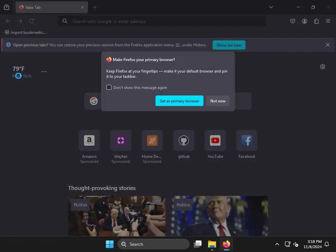Open the network status tray icon

tap(287, 244)
